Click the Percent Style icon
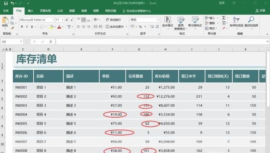Image resolution: width=270 pixels, height=153 pixels. coord(140,27)
